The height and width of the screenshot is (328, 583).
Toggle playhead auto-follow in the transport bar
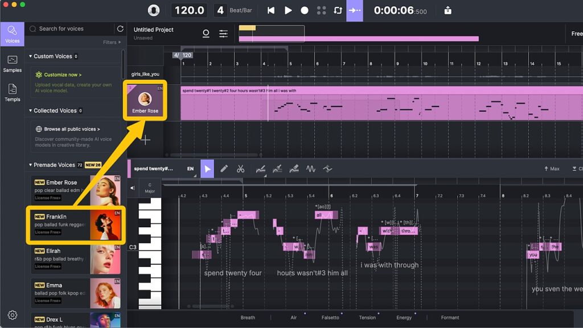(354, 10)
